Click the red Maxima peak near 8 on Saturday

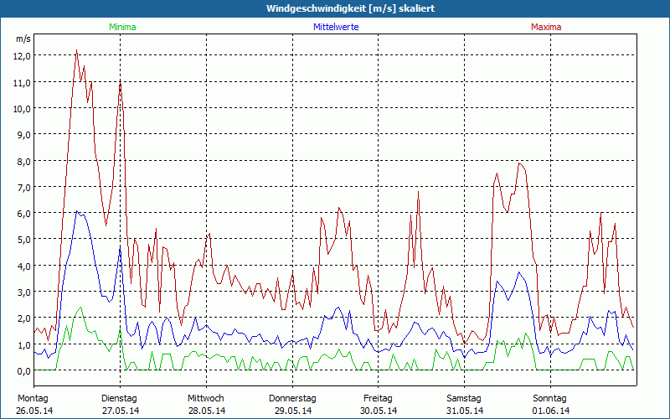pyautogui.click(x=519, y=163)
